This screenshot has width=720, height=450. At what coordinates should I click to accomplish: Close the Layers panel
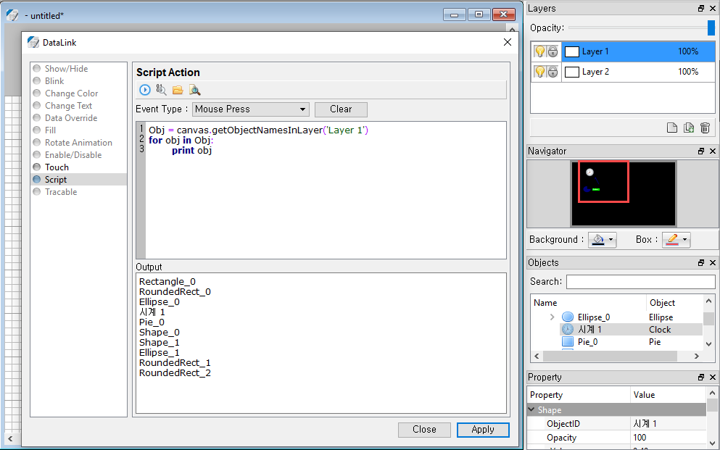713,8
